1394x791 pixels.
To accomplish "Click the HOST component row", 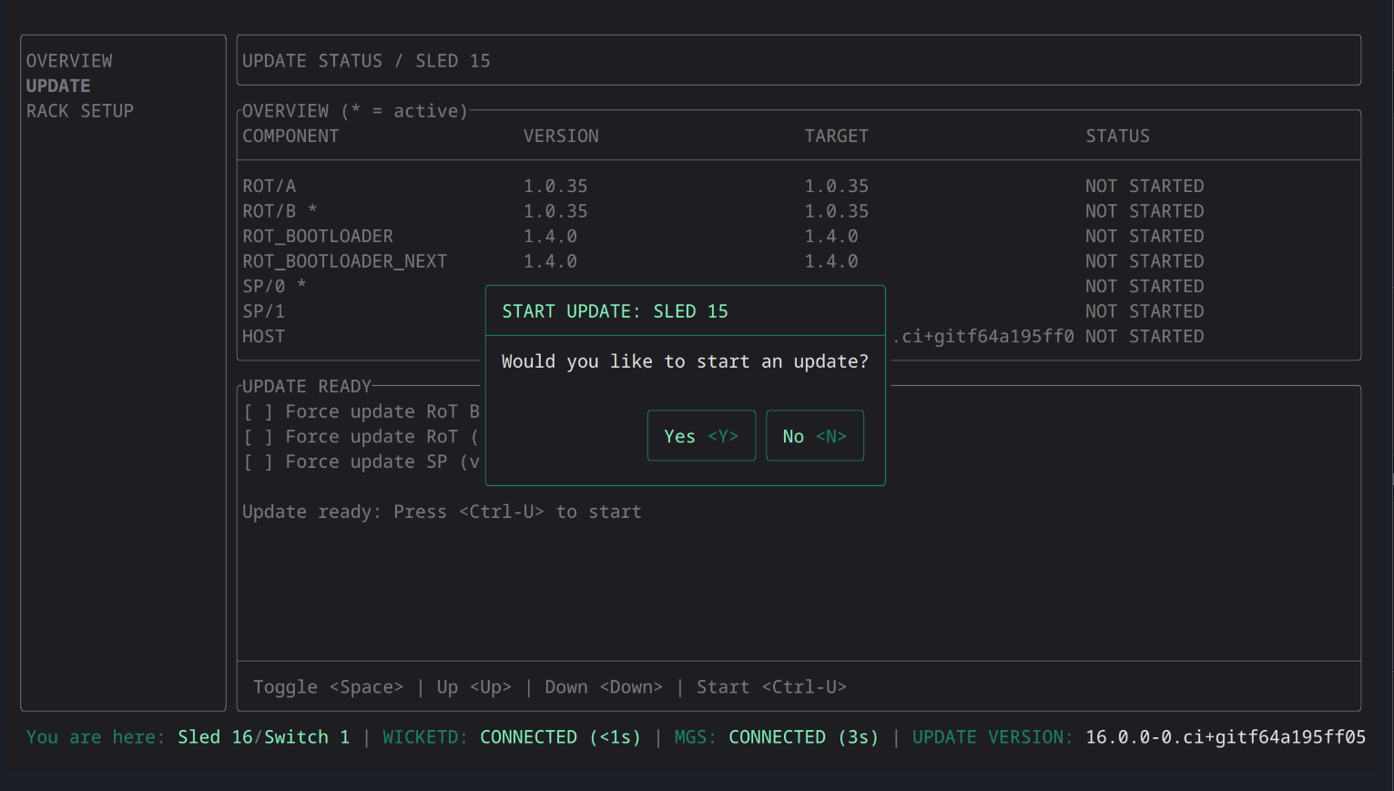I will point(799,336).
